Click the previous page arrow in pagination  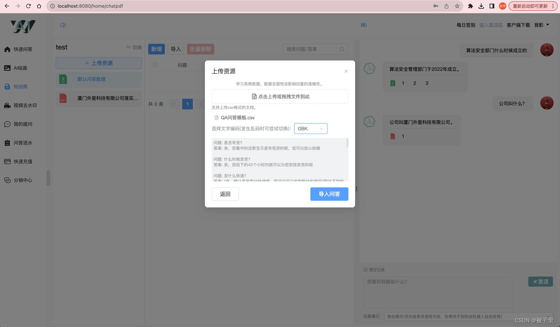[174, 104]
